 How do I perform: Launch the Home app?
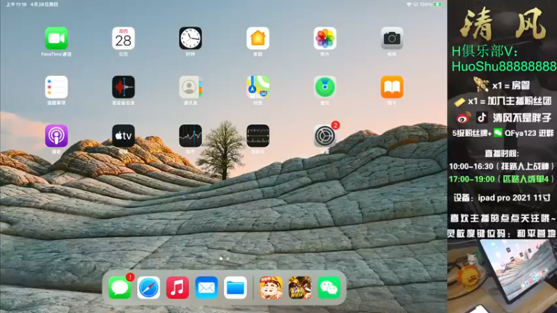point(258,38)
